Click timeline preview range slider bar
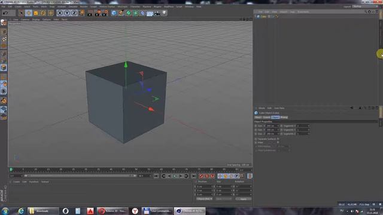 (80, 176)
